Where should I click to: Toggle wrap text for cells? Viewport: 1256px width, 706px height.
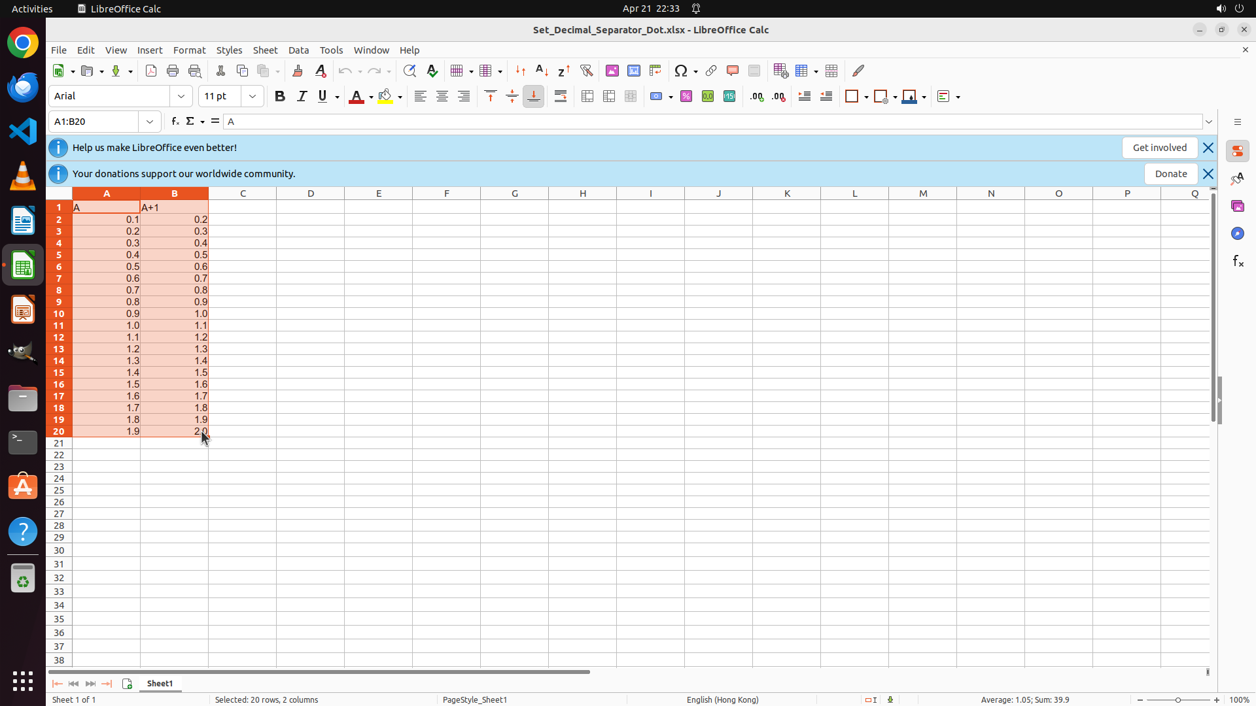pos(561,97)
